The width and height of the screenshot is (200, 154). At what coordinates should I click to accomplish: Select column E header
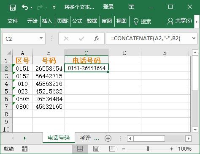pos(165,53)
